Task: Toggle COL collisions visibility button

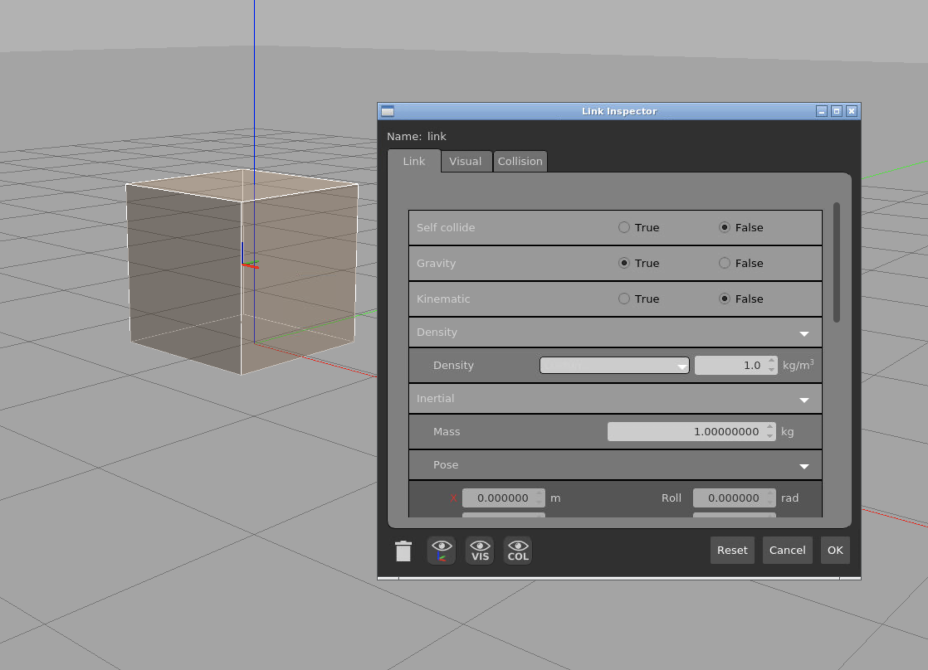Action: click(518, 550)
